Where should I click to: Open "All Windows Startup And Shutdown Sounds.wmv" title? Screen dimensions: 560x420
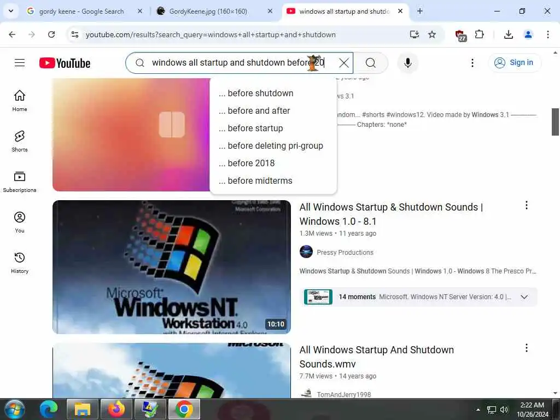[x=376, y=357]
